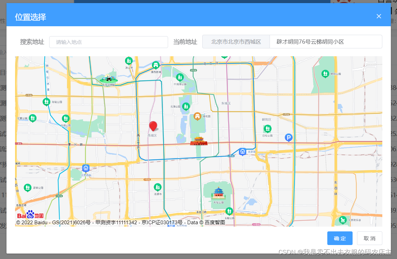Select the 什刹海公园 park marker
This screenshot has width=397, height=259.
pyautogui.click(x=180, y=77)
